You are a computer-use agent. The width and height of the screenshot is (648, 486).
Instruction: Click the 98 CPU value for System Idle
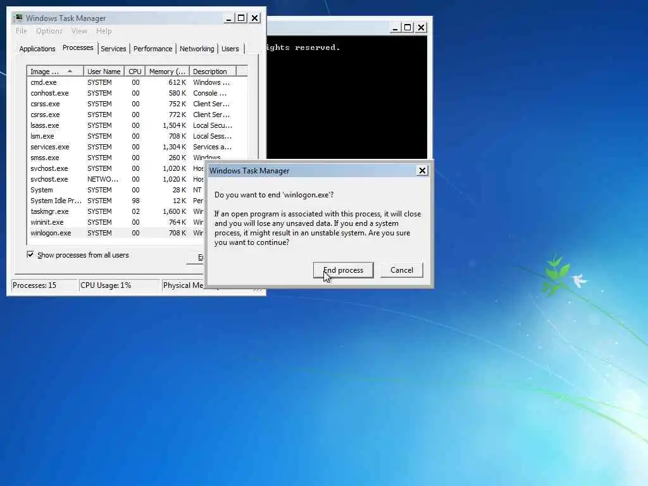tap(135, 201)
